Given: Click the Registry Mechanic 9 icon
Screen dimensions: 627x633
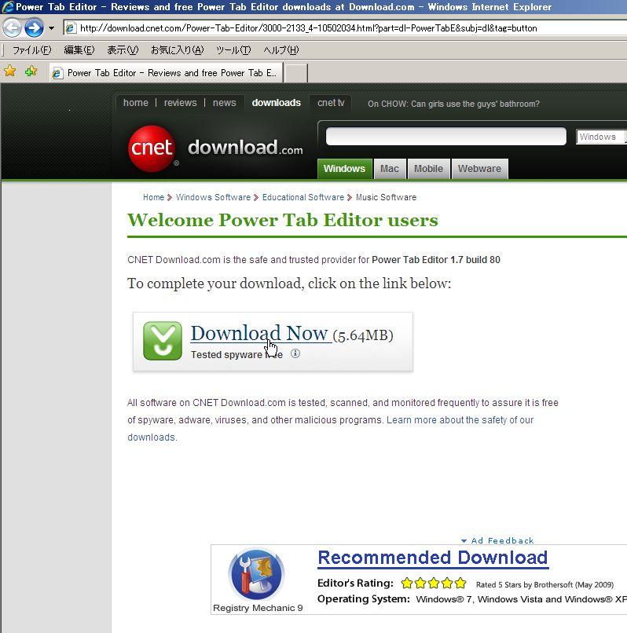Looking at the screenshot, I should click(x=256, y=574).
